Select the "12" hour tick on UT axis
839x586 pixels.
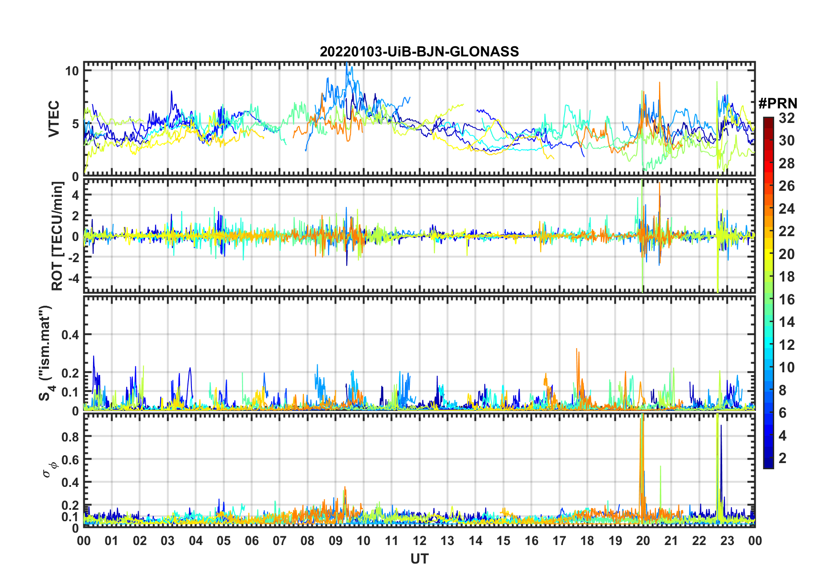coord(419,541)
